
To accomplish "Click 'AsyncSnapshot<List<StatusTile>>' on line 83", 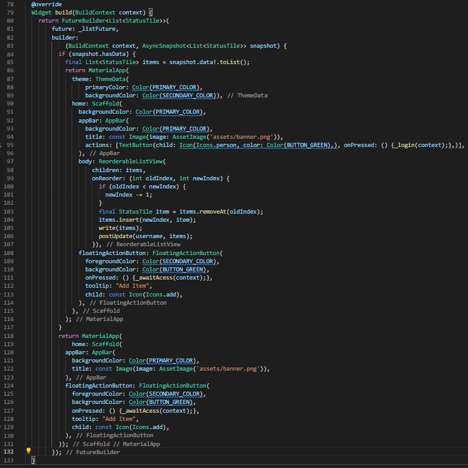I will [194, 46].
